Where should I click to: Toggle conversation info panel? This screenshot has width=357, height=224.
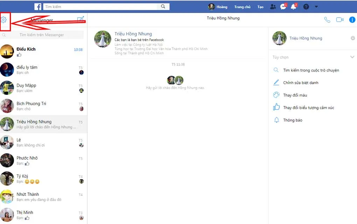point(352,20)
